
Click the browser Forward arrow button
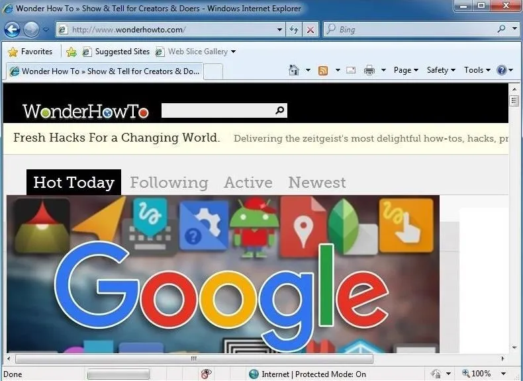coord(31,30)
